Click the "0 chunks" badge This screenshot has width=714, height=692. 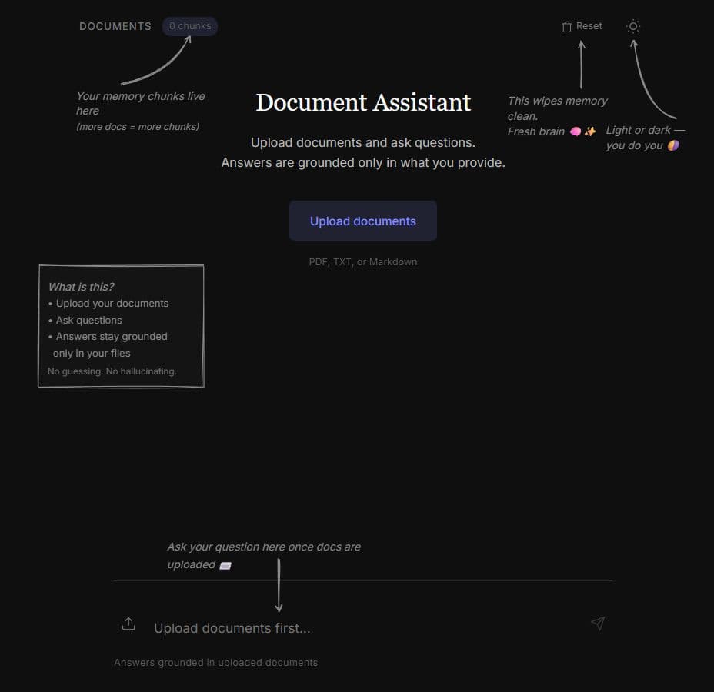point(190,26)
